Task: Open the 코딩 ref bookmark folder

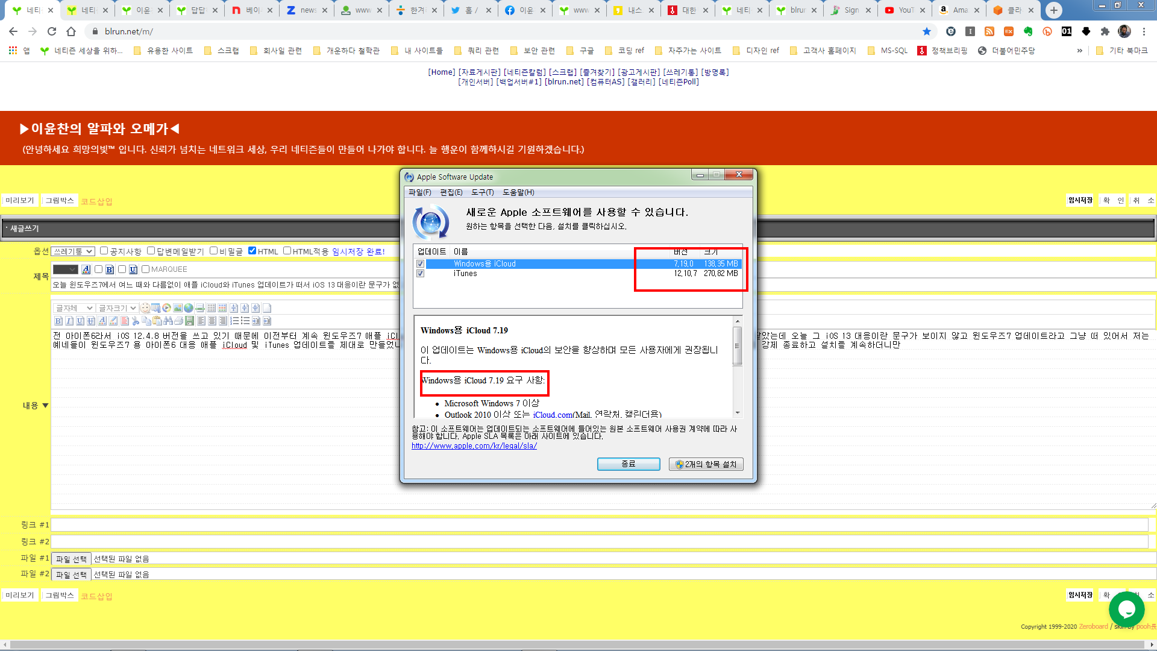Action: (x=624, y=51)
